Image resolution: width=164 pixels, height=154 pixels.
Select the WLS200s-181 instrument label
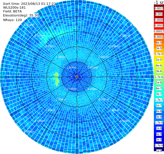click(14, 8)
